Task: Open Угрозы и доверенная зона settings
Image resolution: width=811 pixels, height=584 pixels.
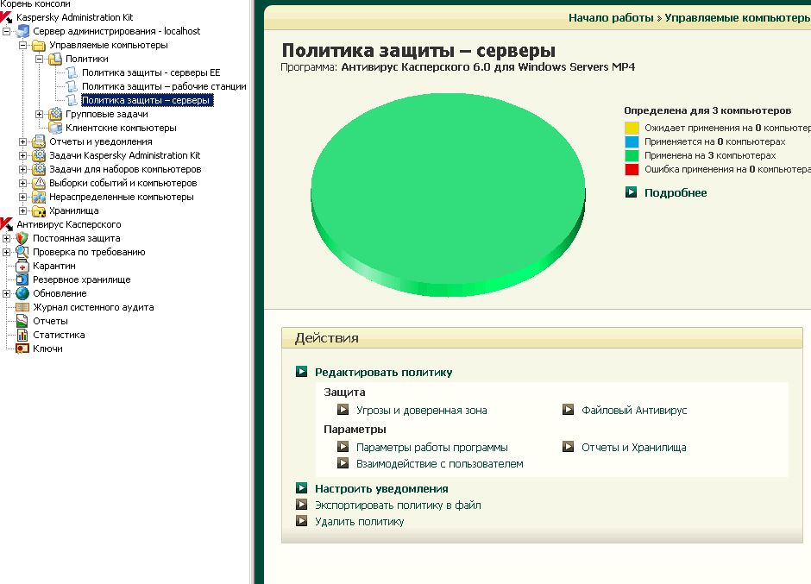Action: pyautogui.click(x=422, y=411)
